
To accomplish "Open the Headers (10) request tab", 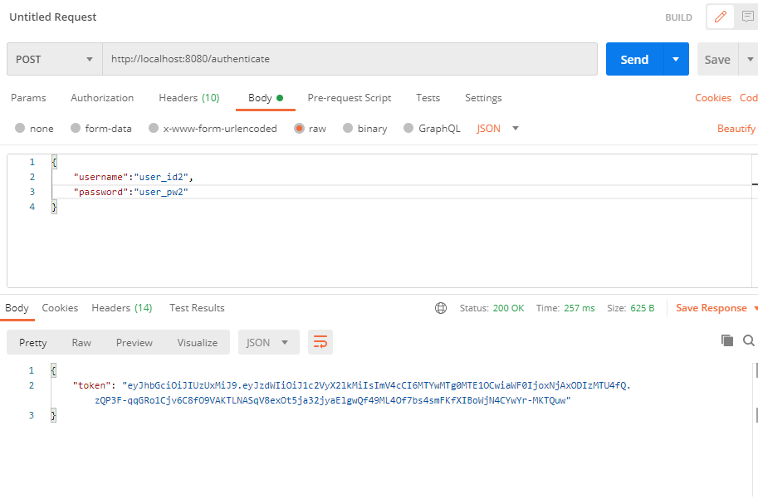I will click(189, 98).
